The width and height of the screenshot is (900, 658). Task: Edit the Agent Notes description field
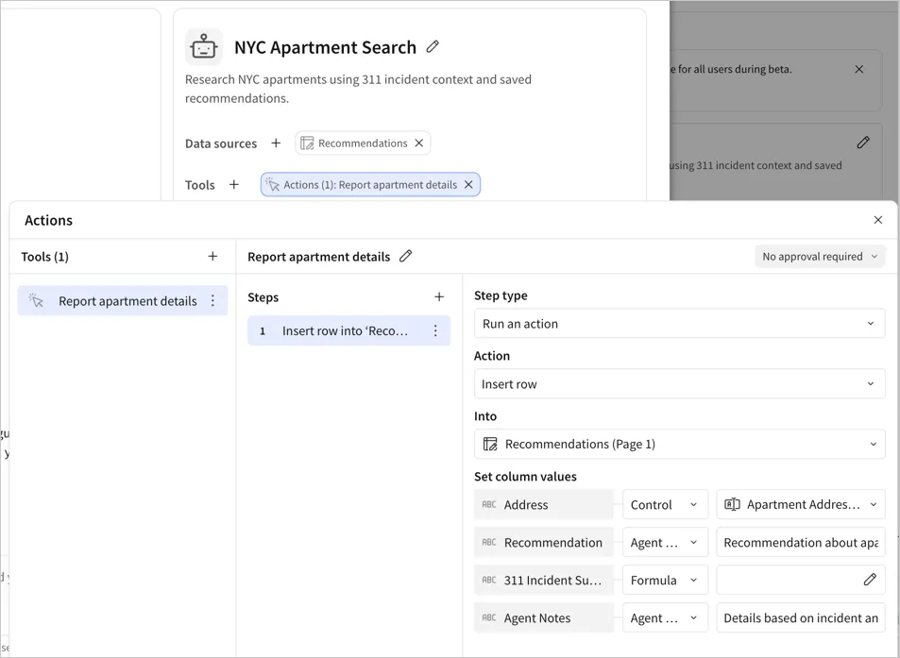tap(801, 617)
